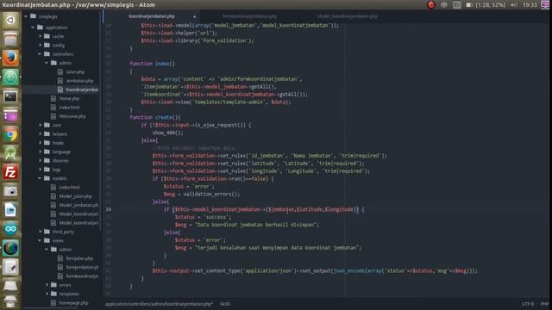Open the Ubuntu Dash from the launcher

point(10,20)
